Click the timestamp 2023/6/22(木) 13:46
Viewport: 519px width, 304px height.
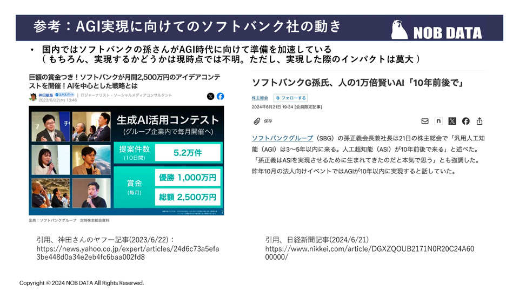58,100
